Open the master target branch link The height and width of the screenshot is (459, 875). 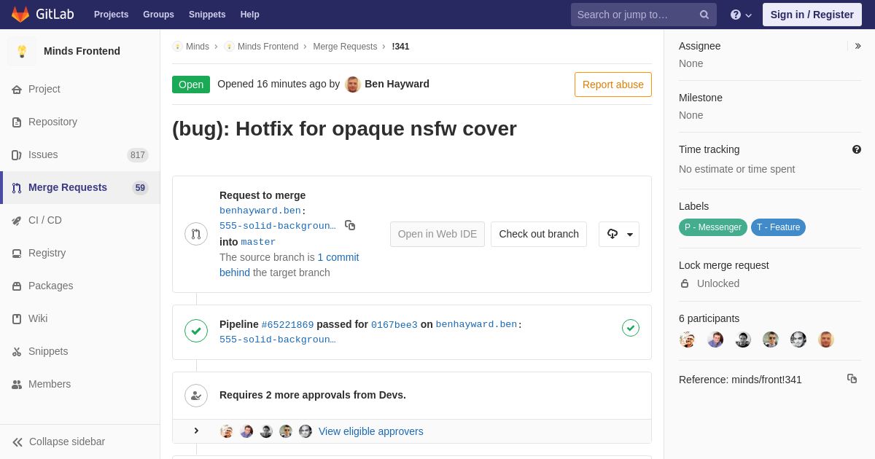click(258, 242)
